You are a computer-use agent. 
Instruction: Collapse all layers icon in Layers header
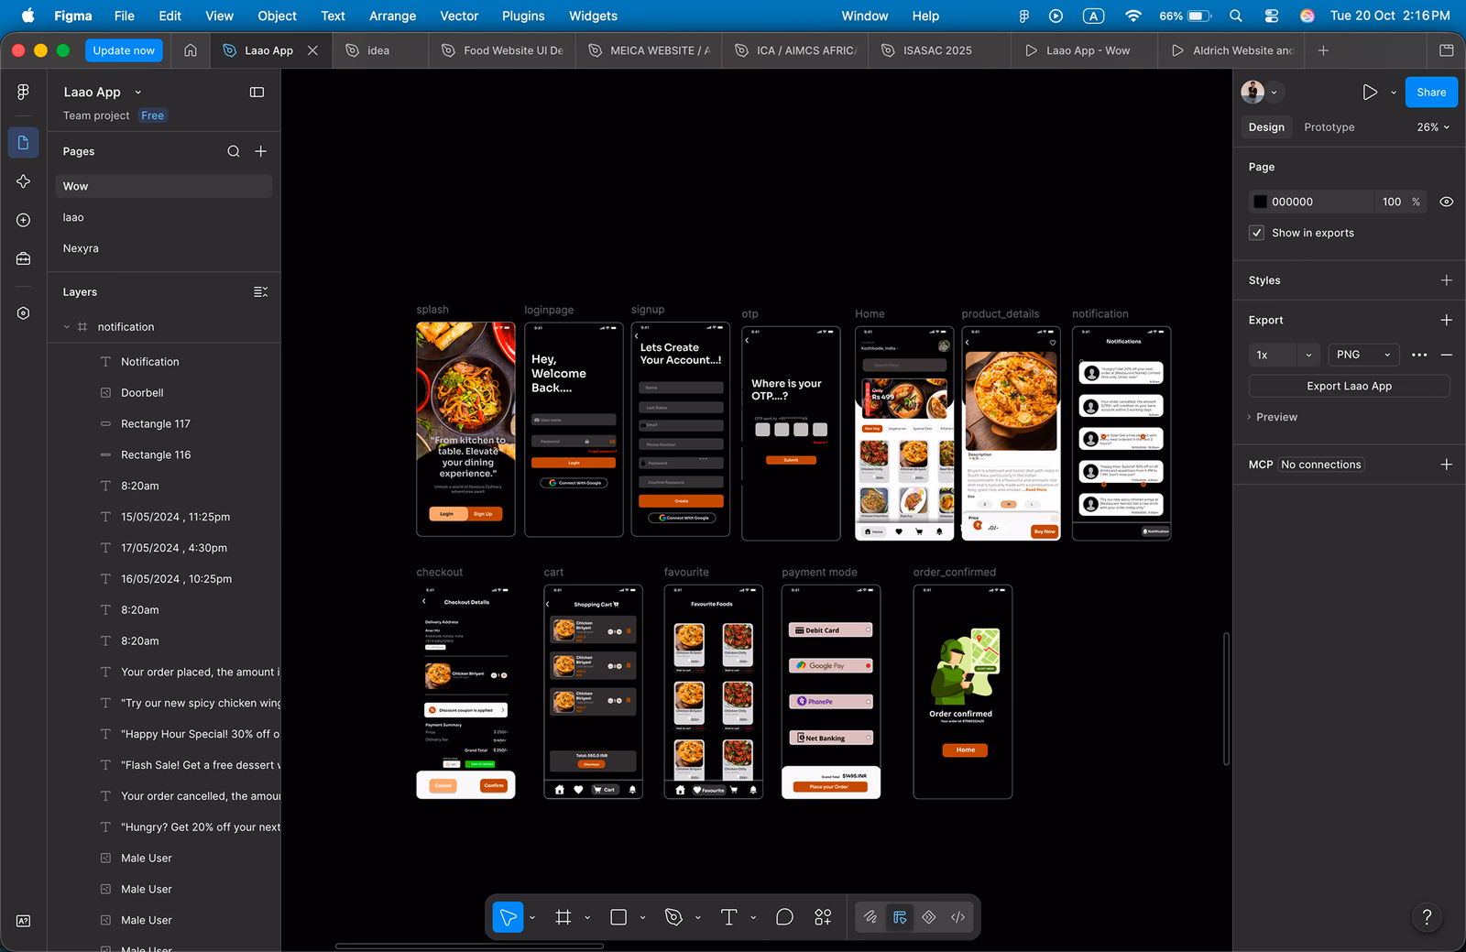click(261, 292)
